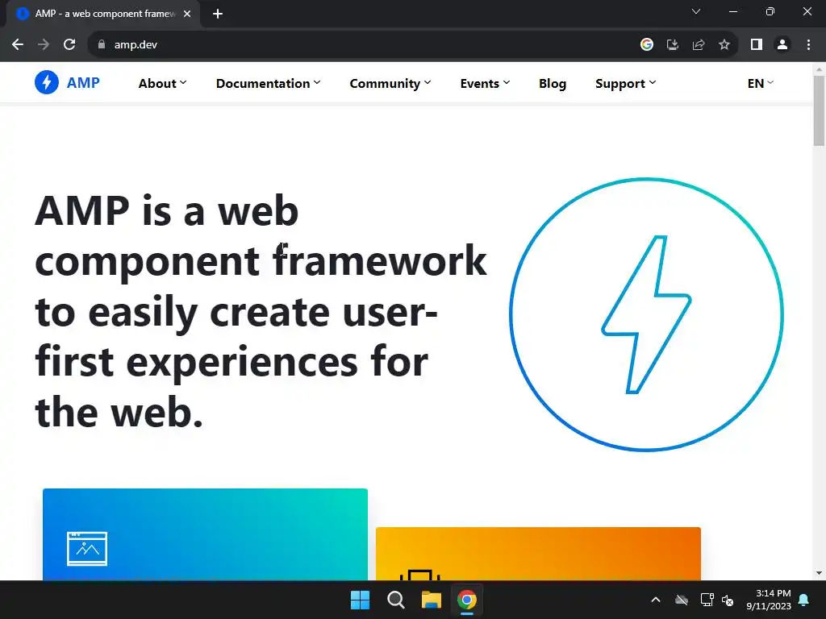The height and width of the screenshot is (619, 826).
Task: Click the blue gradient card
Action: [x=205, y=534]
